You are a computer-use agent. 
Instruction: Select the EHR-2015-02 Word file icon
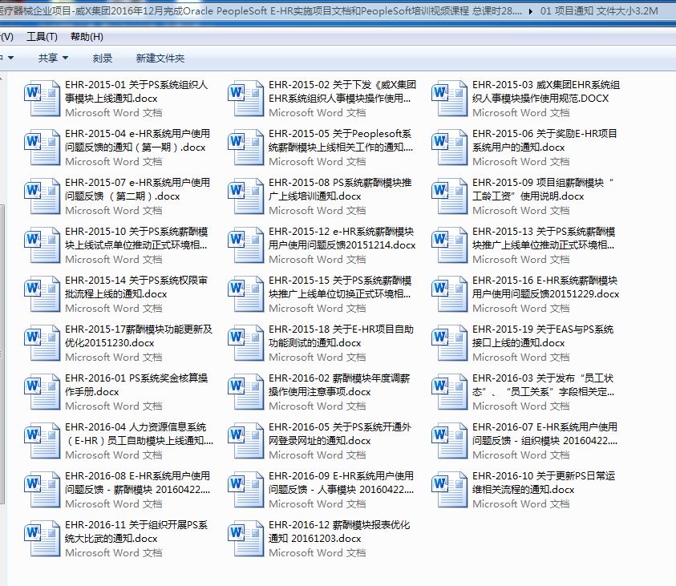(x=245, y=99)
